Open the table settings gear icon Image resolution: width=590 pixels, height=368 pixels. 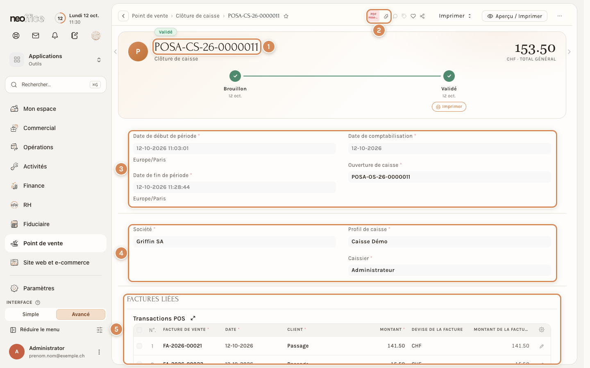pos(542,330)
